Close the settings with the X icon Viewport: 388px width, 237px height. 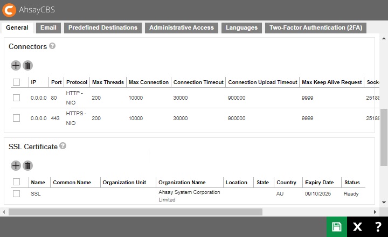tap(357, 227)
